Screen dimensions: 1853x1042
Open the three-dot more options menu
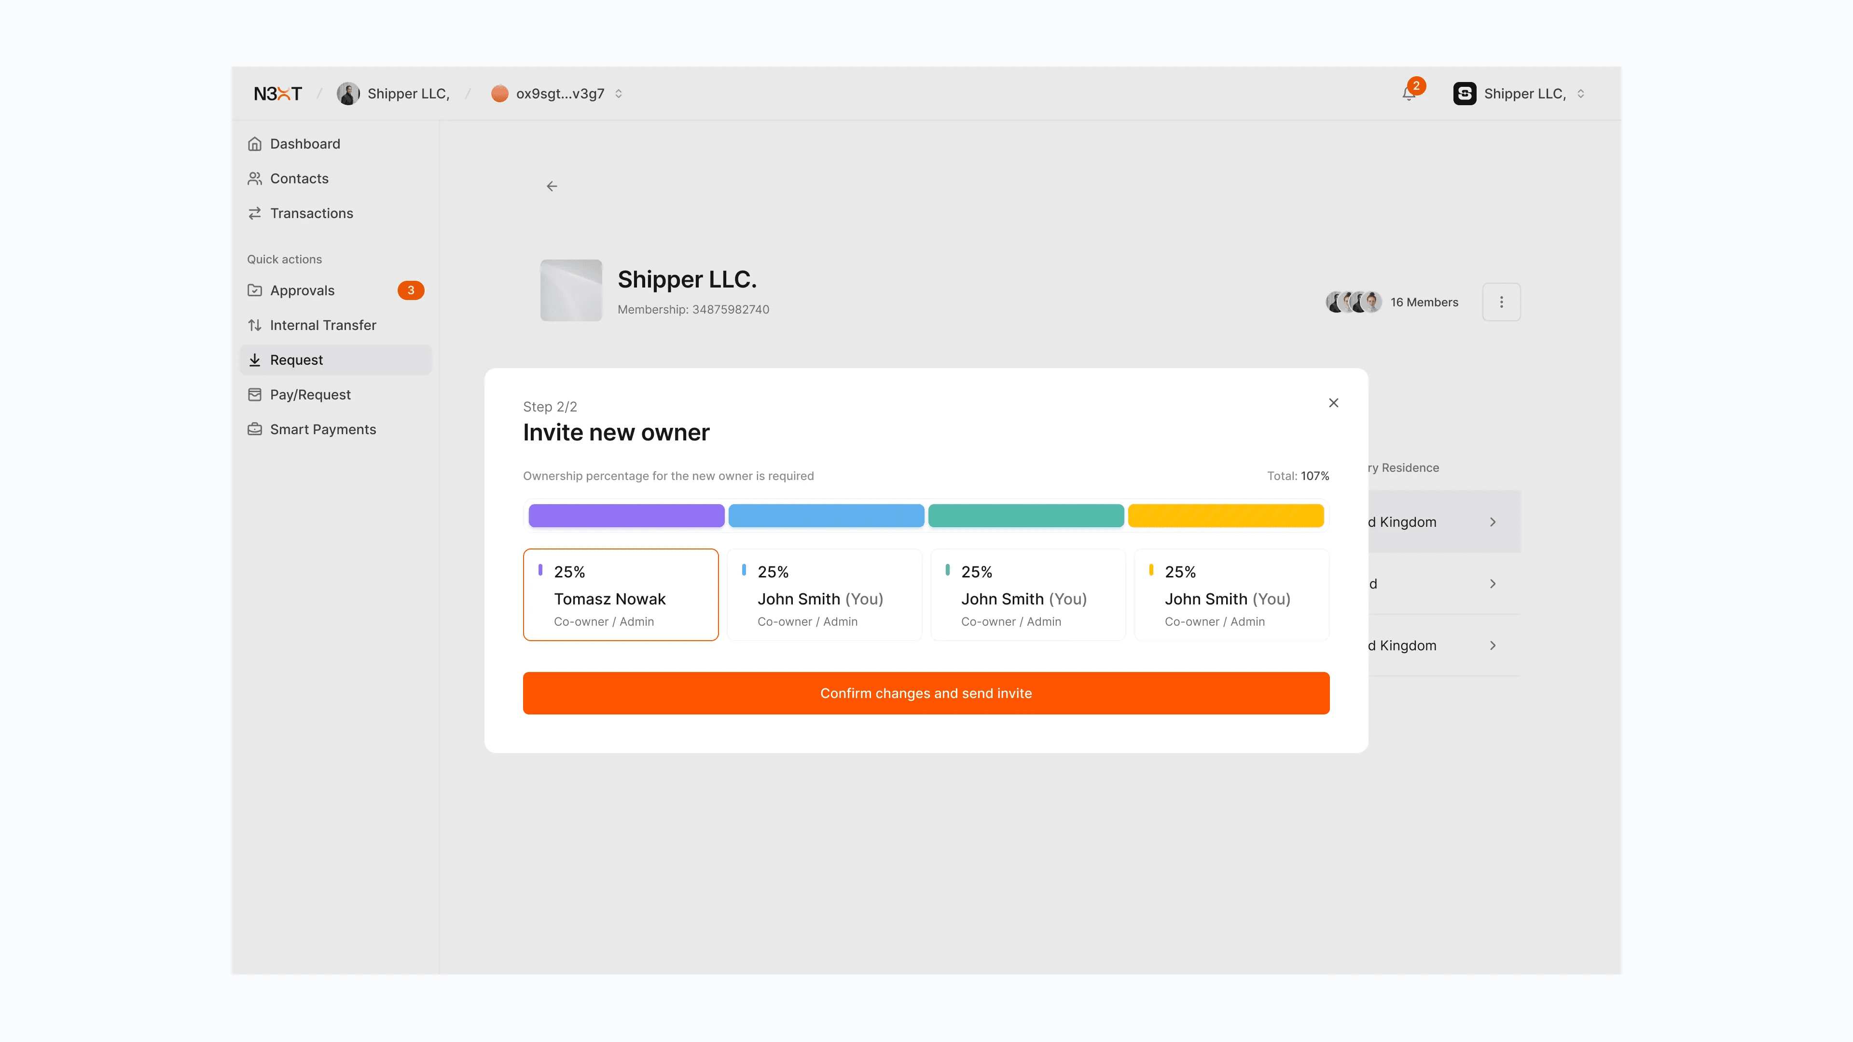click(1501, 302)
